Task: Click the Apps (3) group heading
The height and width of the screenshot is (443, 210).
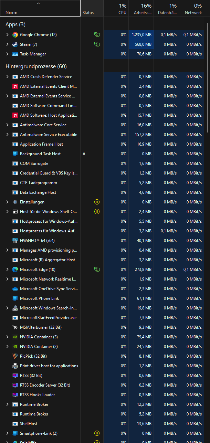Action: point(15,24)
